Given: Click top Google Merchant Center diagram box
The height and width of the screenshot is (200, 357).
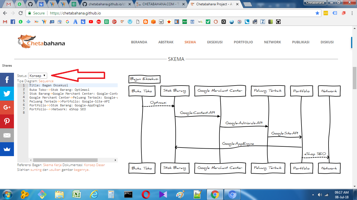Looking at the screenshot, I should 220,91.
